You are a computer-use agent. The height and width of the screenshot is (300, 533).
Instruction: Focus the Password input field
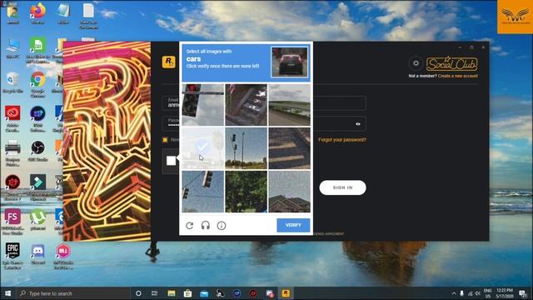264,124
